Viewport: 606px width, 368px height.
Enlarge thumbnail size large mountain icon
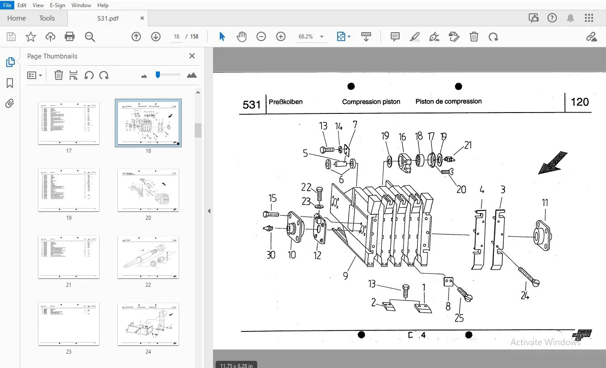192,75
